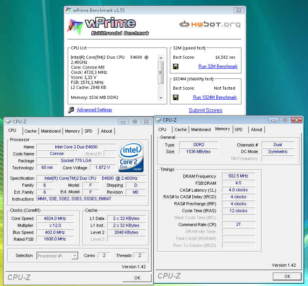Click the memory Size 1536 MBytes field
Screen dimensions: 308x286
click(198, 152)
